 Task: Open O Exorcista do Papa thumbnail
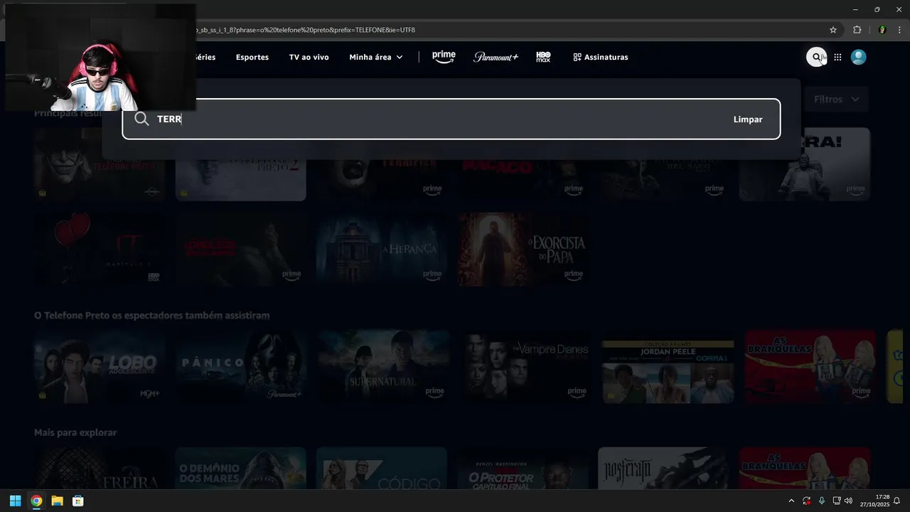click(x=523, y=249)
